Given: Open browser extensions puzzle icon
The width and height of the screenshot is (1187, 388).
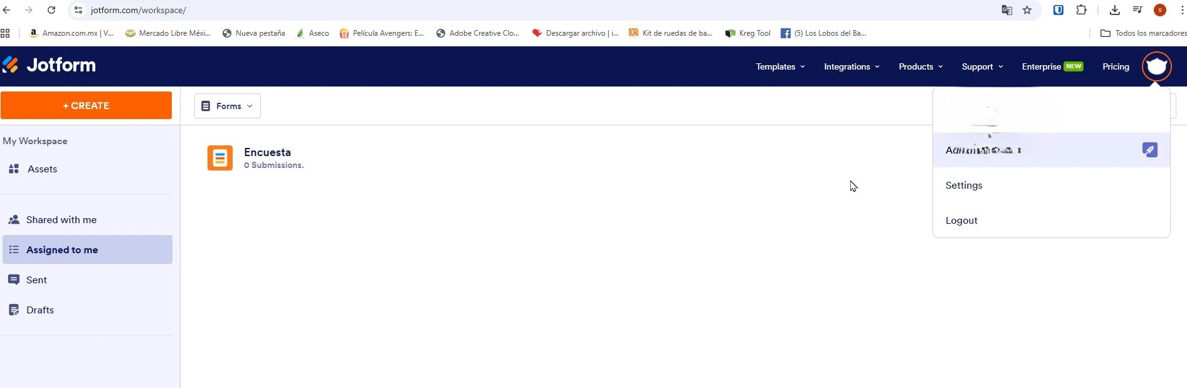Looking at the screenshot, I should tap(1081, 10).
